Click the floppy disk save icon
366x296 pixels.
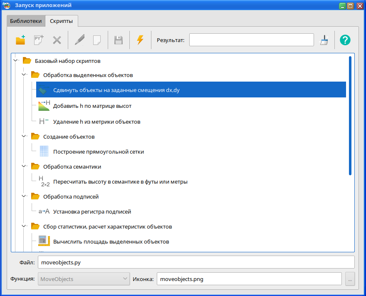119,40
